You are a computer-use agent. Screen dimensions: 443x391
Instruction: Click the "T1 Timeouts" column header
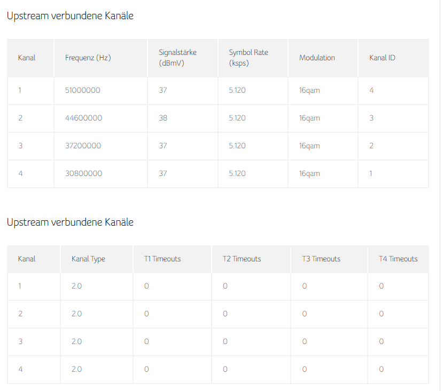162,259
